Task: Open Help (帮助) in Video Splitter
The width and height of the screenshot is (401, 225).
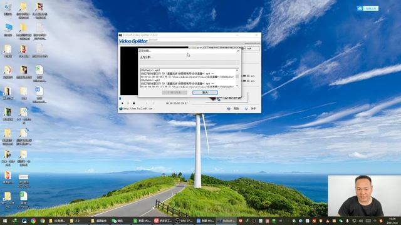Action: [x=233, y=109]
